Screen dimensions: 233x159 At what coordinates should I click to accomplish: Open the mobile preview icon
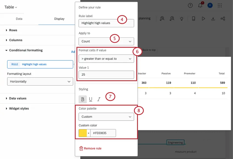193,18
